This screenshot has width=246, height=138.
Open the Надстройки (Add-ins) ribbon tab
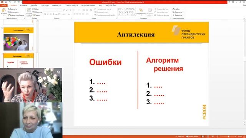(111, 5)
